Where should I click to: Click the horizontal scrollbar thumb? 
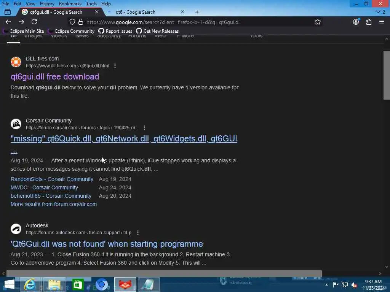(164, 273)
